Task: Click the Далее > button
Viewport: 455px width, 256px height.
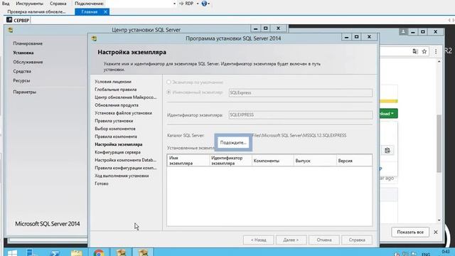Action: tap(291, 240)
